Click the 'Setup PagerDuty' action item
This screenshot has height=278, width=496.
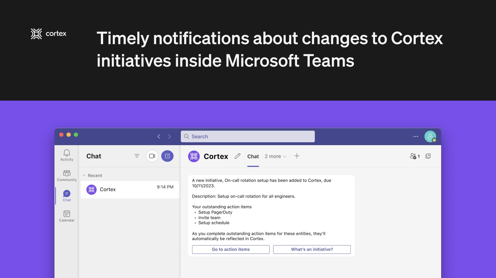215,212
